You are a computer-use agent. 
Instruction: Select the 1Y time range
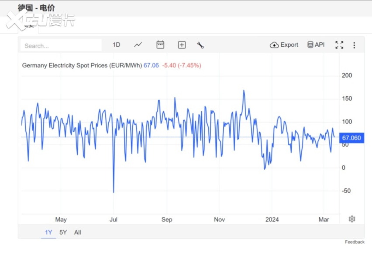pos(48,232)
